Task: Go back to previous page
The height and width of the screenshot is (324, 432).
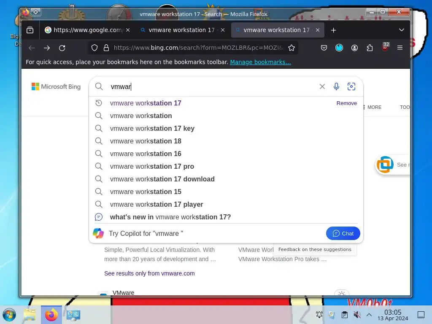Action: coord(32,48)
